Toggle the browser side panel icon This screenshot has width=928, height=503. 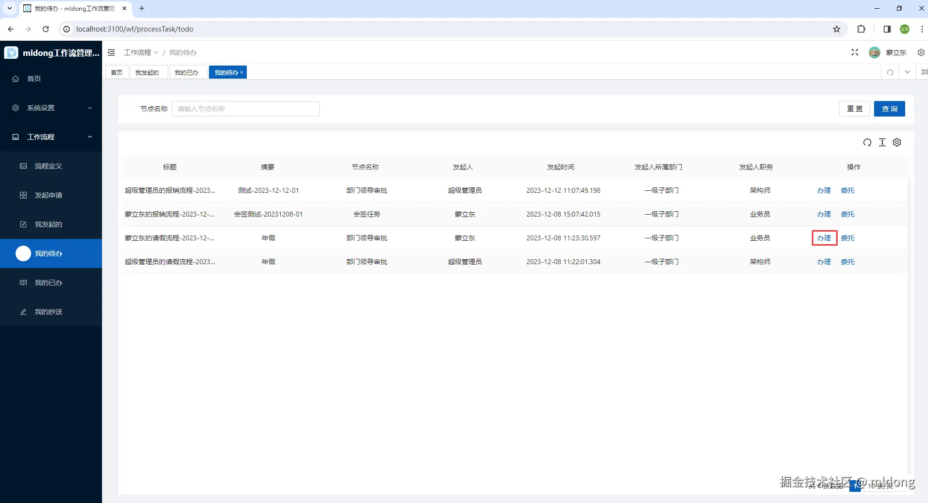(887, 29)
